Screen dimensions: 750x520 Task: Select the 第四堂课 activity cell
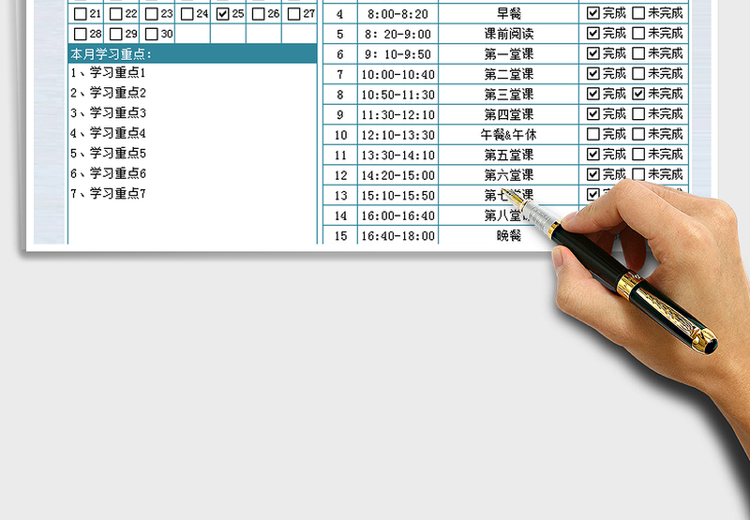(508, 114)
